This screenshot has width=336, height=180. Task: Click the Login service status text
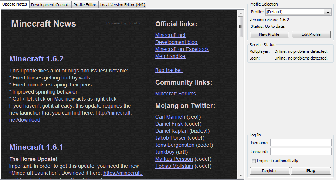tap(288, 58)
